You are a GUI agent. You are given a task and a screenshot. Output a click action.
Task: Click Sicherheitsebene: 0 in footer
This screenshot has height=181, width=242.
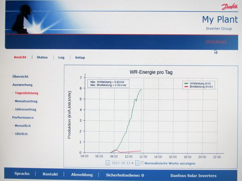(125, 175)
